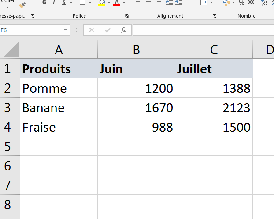Toggle bold formatting (G)
Viewport: 274px width, 219px height.
coord(44,3)
